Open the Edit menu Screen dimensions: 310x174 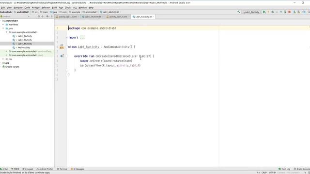click(x=2, y=8)
